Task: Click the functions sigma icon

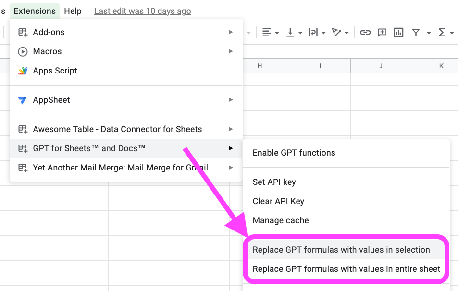Action: (442, 33)
